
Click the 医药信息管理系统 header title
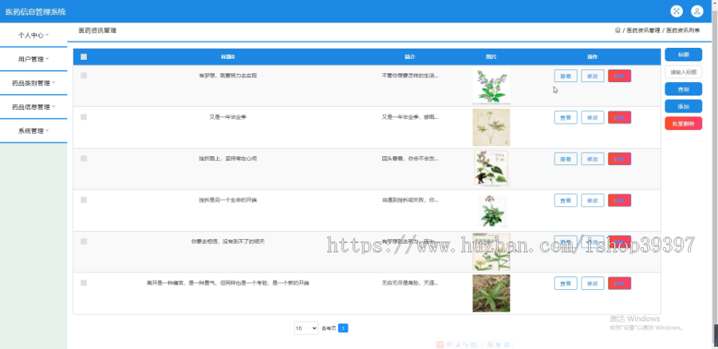click(x=35, y=12)
